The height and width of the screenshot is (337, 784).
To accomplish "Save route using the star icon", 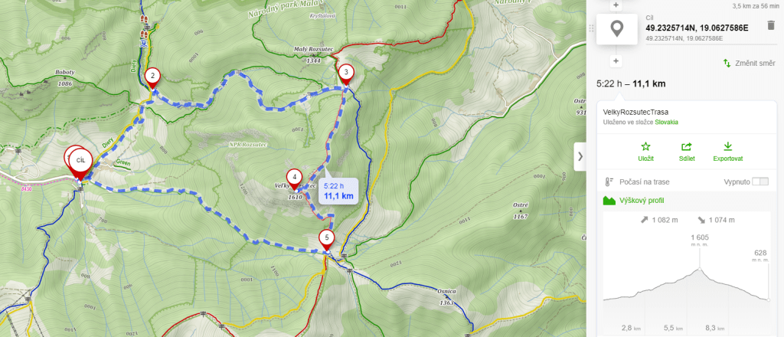I will [x=645, y=146].
